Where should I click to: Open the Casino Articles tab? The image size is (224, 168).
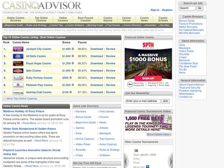163,19
